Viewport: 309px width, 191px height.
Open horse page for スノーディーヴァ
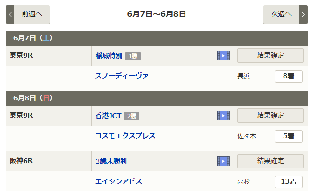point(122,76)
